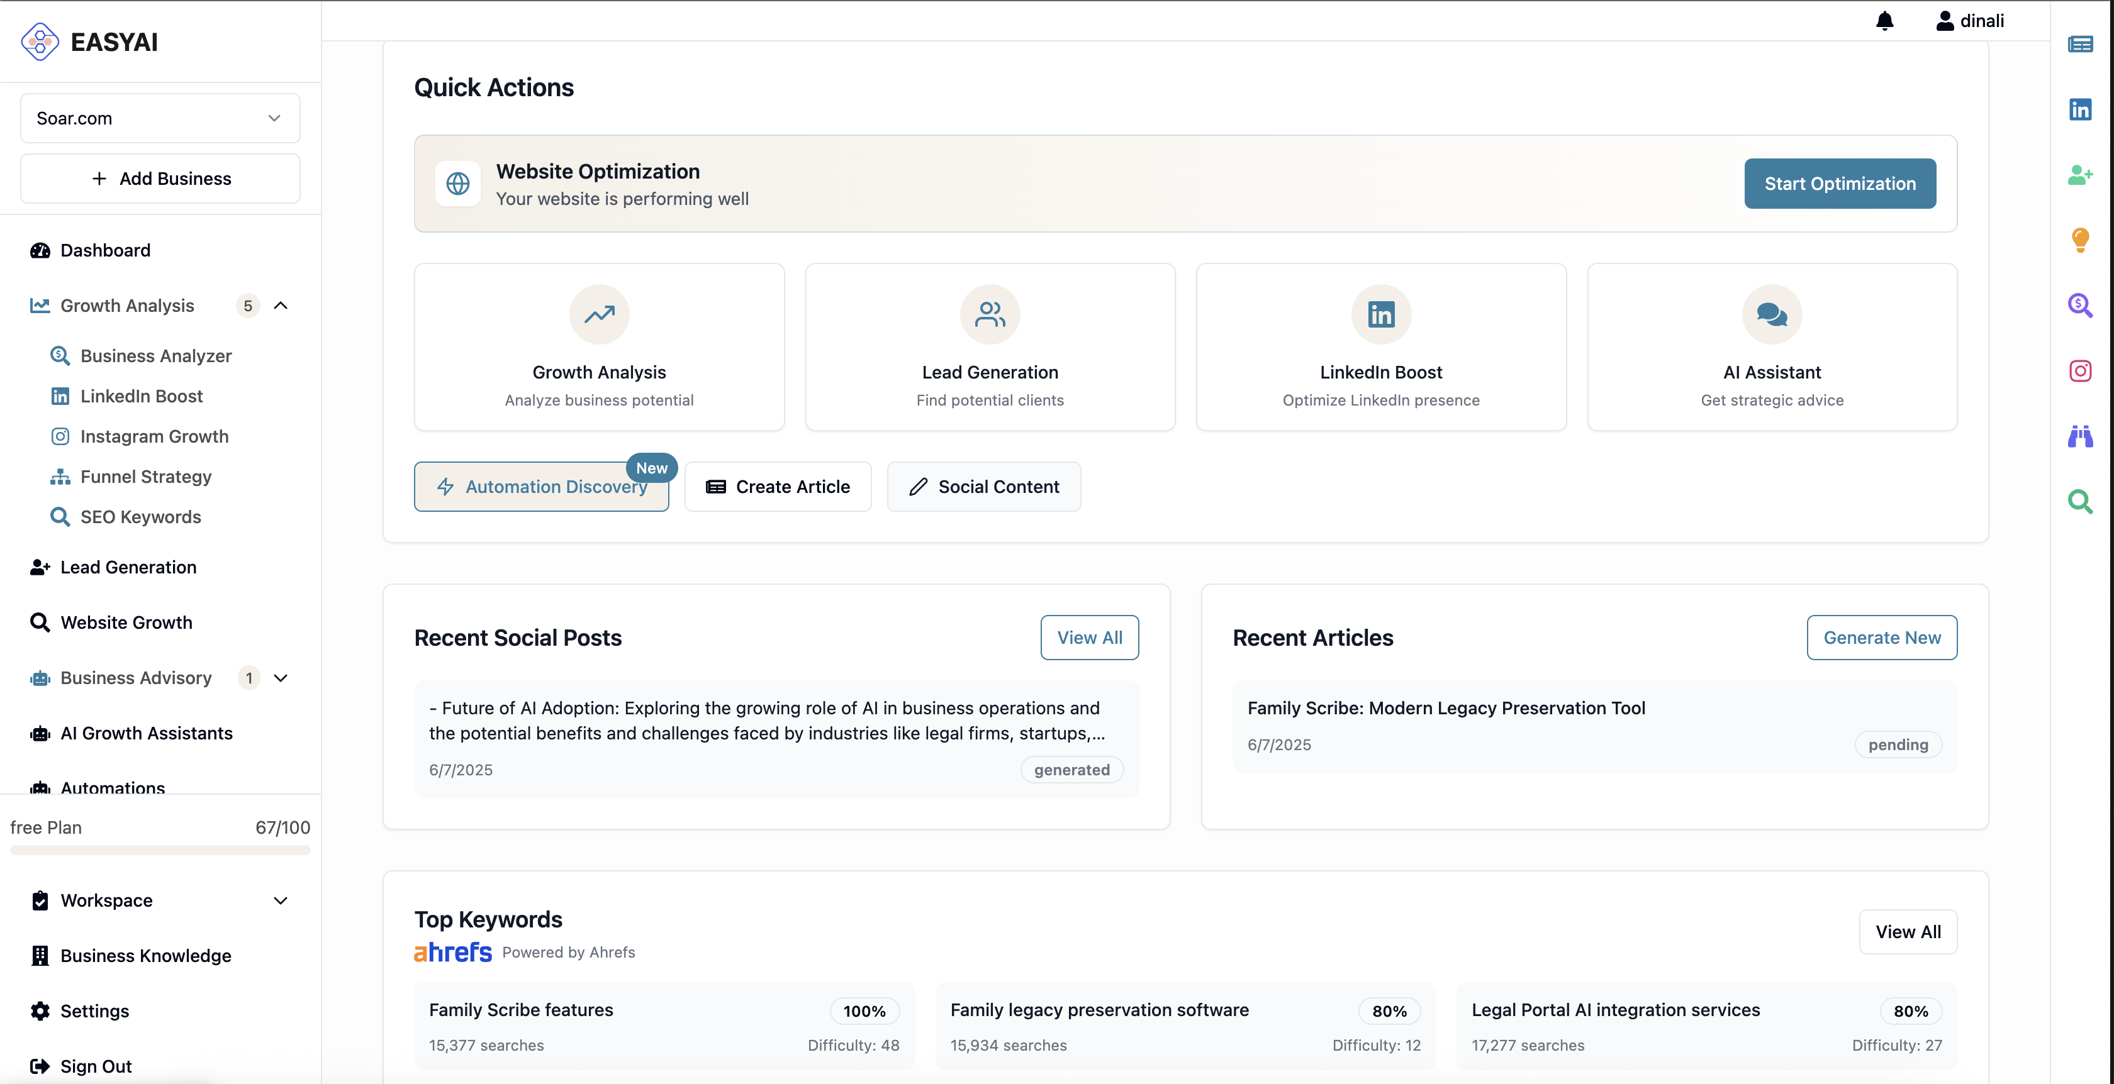Click the EASYAI logo icon
2114x1084 pixels.
tap(40, 41)
